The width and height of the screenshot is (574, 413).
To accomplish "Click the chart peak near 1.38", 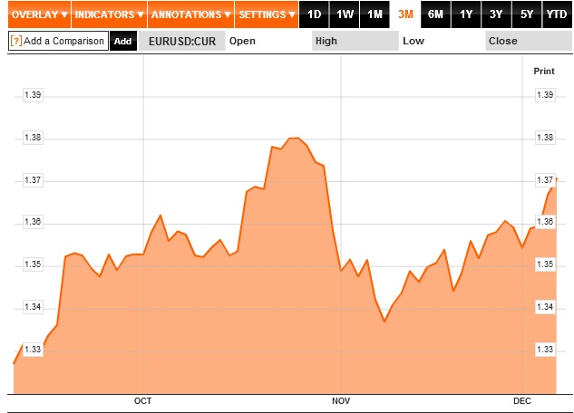I will [295, 138].
